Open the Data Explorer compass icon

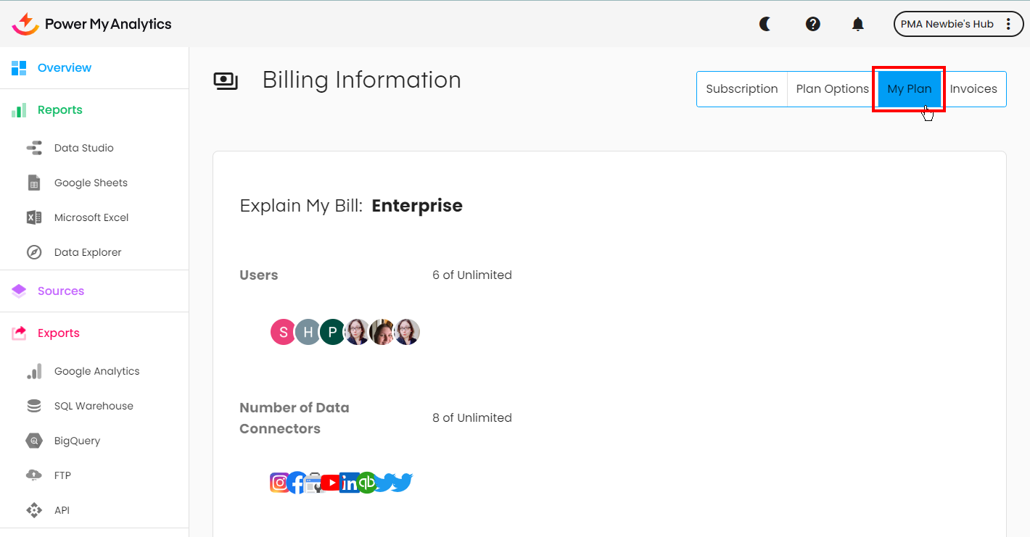[x=34, y=252]
